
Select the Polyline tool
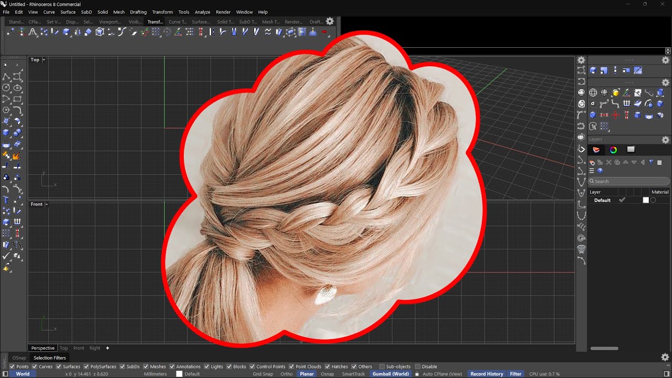(x=6, y=77)
